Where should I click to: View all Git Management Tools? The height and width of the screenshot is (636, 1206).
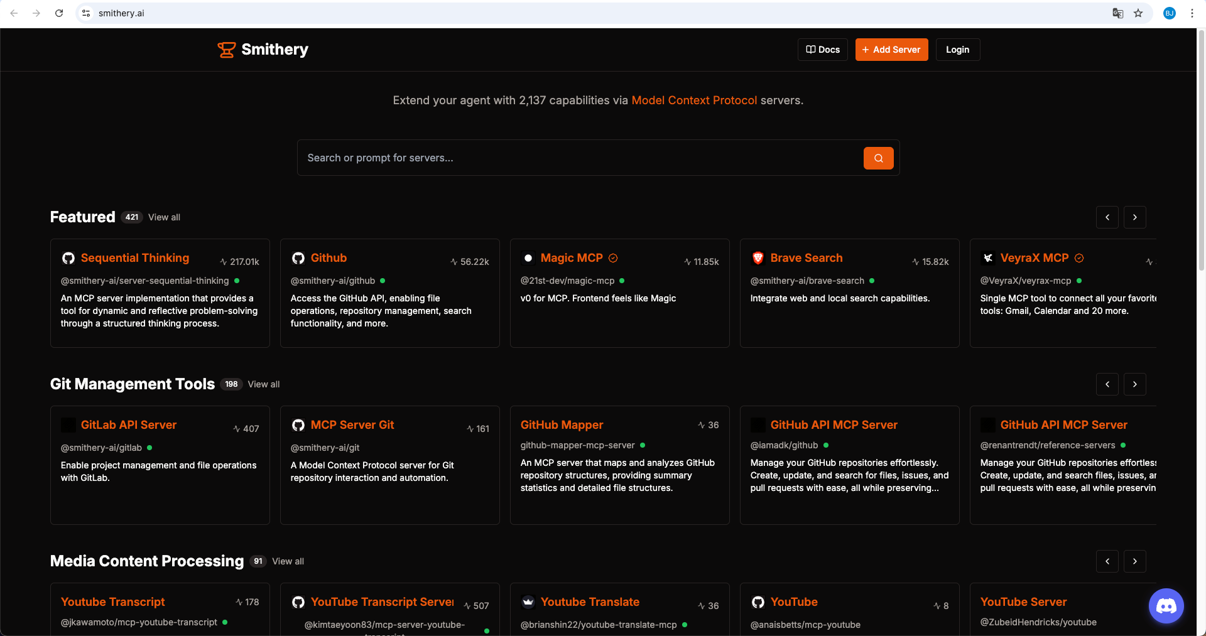(x=264, y=384)
